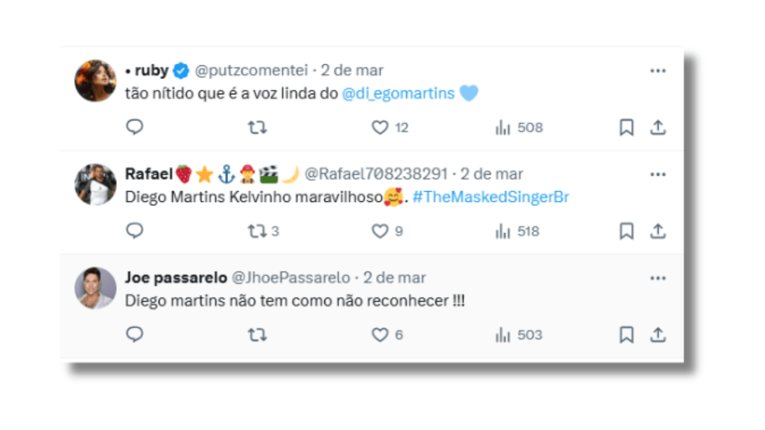Share Rafael's tweet
765x430 pixels.
click(659, 231)
